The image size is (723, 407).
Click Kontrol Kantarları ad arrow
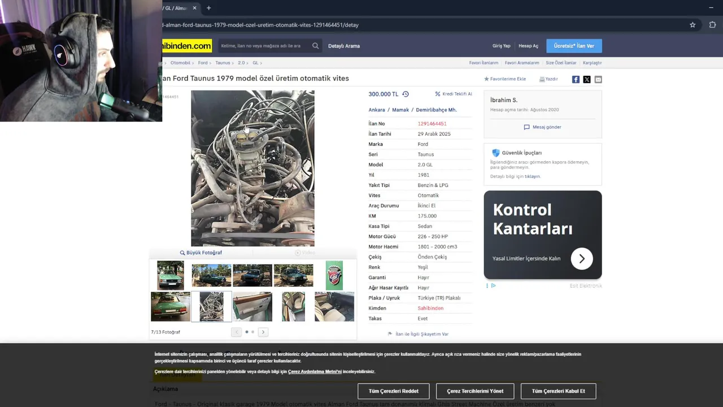pos(582,258)
